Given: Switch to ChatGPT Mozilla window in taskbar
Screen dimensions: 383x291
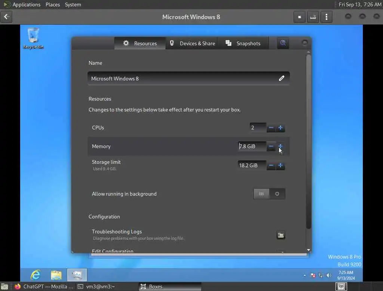Looking at the screenshot, I should click(x=44, y=287).
